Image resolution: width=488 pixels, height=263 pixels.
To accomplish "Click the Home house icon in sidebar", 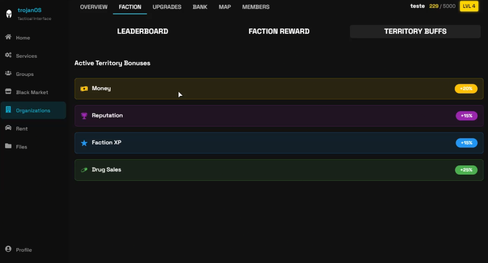I will coord(9,38).
